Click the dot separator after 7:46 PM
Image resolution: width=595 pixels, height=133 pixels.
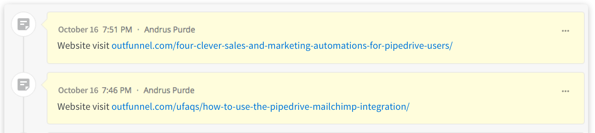[x=137, y=90]
